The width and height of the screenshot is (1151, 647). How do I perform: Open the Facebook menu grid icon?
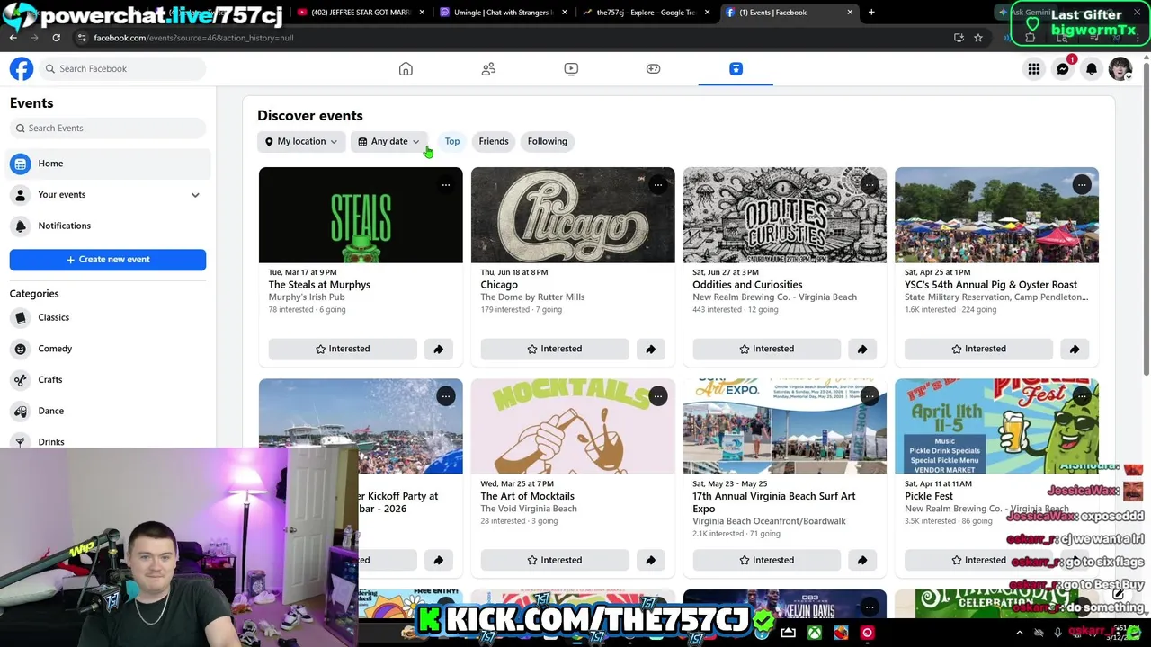click(x=1034, y=69)
